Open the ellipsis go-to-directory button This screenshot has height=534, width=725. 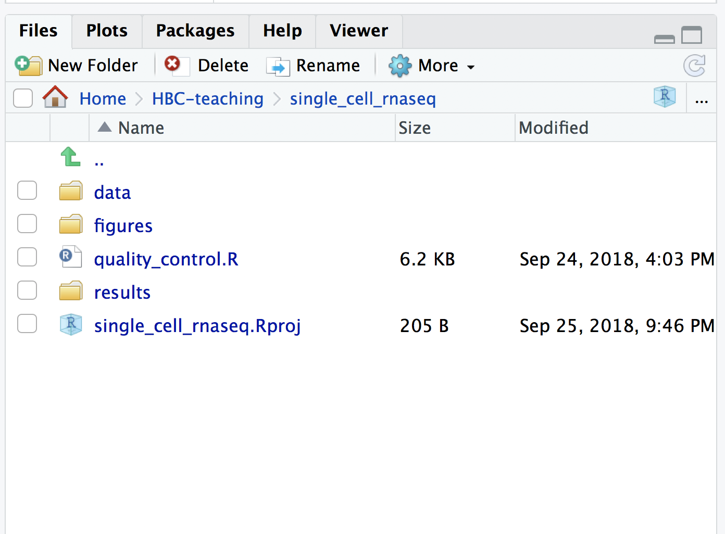tap(702, 101)
